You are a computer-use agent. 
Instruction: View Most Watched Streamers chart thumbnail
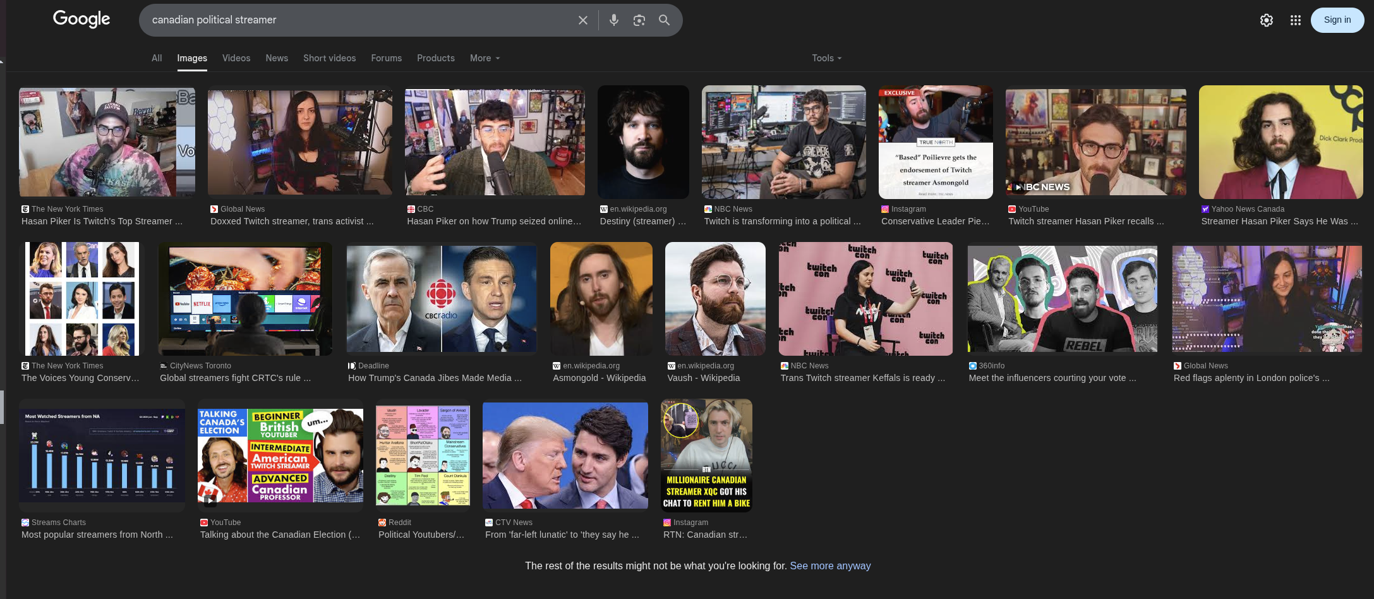pyautogui.click(x=102, y=456)
